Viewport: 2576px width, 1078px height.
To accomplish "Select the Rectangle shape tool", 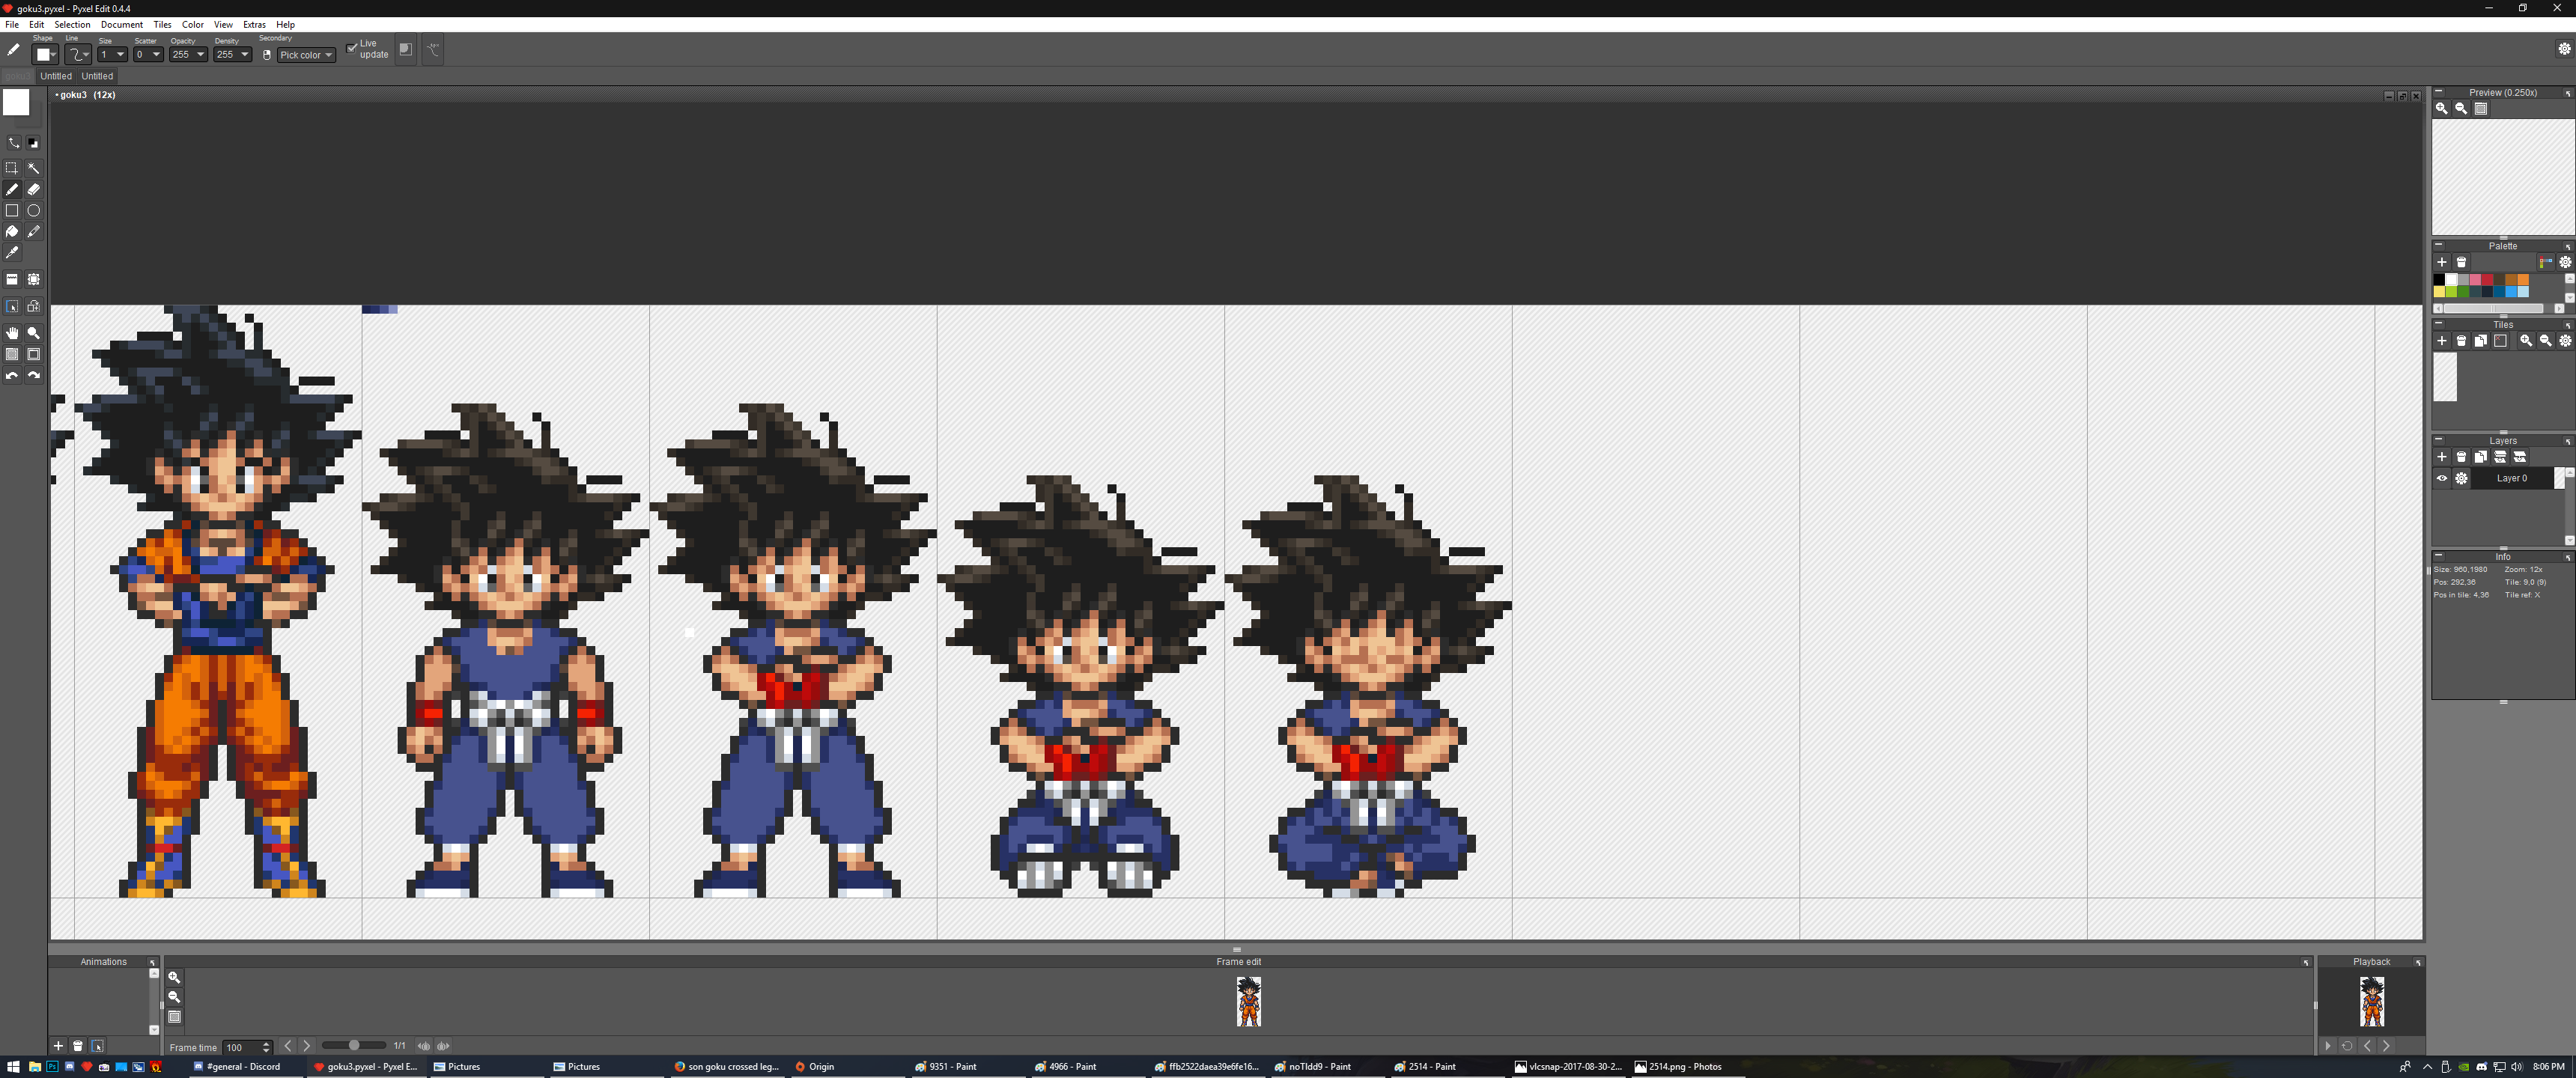I will point(12,210).
